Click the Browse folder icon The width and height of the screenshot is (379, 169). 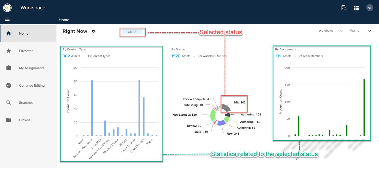(x=9, y=120)
